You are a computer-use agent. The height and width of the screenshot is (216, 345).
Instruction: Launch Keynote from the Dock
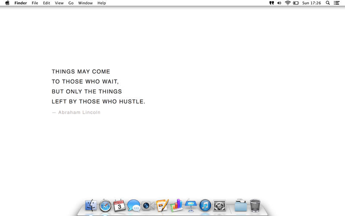point(191,206)
